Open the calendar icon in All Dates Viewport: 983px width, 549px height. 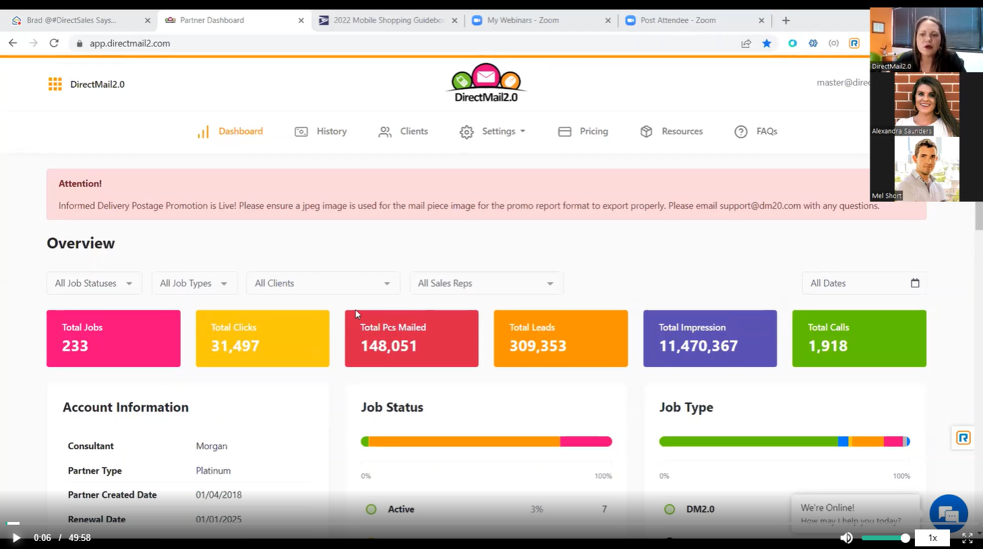tap(915, 283)
